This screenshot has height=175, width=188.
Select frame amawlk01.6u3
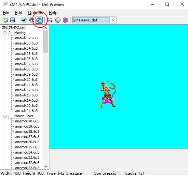[26, 111]
